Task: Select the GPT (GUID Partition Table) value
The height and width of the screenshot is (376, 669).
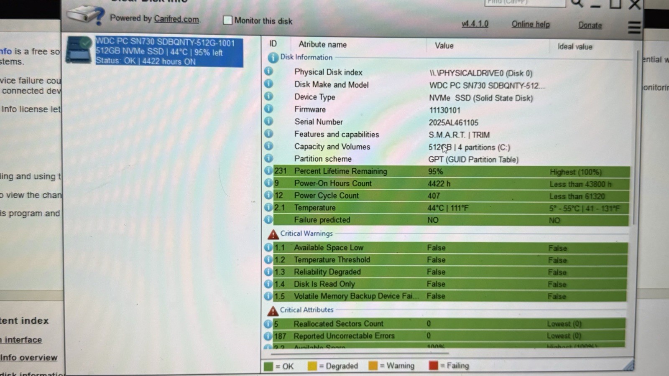Action: pyautogui.click(x=473, y=160)
